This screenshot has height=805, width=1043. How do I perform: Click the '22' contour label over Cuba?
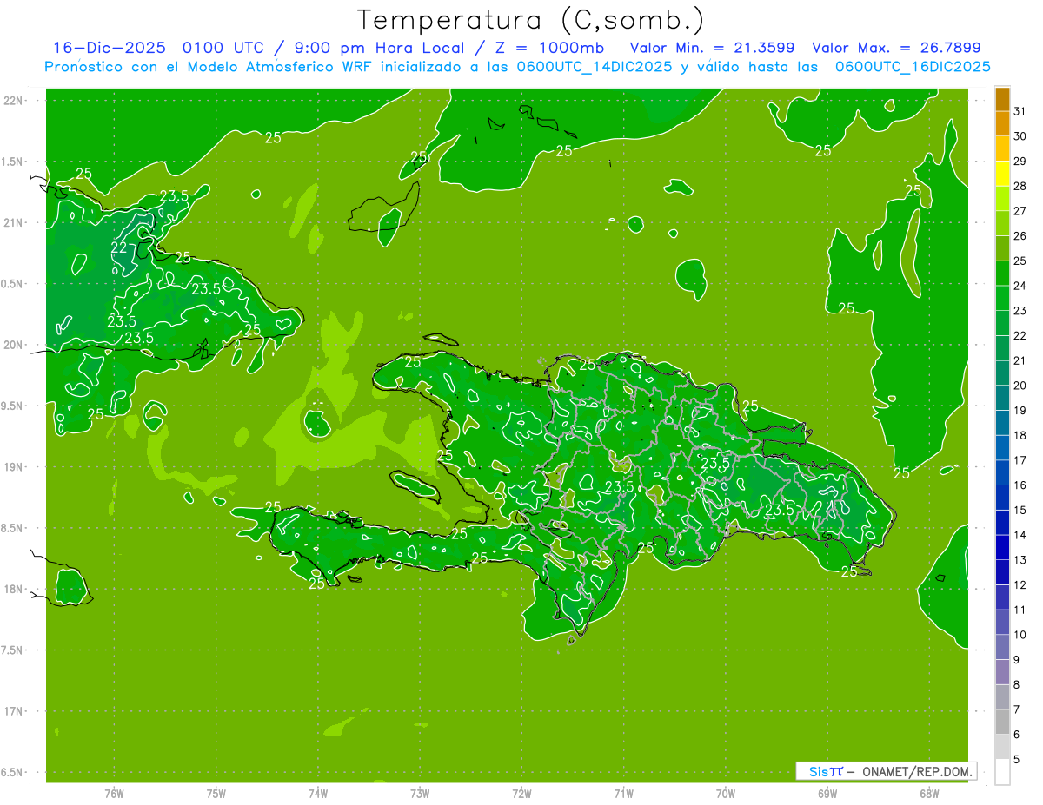tap(119, 247)
